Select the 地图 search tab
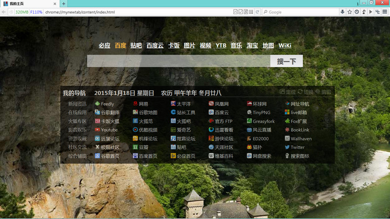This screenshot has width=390, height=219. pos(268,46)
